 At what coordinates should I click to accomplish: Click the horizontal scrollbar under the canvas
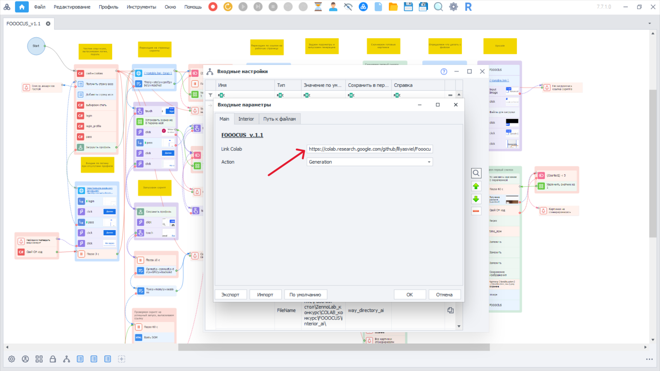(333, 347)
